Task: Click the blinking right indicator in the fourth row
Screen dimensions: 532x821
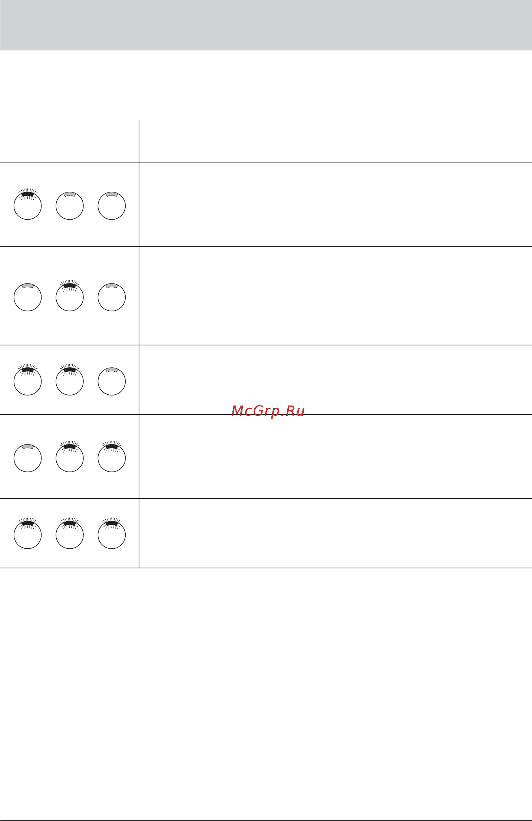Action: click(x=112, y=457)
